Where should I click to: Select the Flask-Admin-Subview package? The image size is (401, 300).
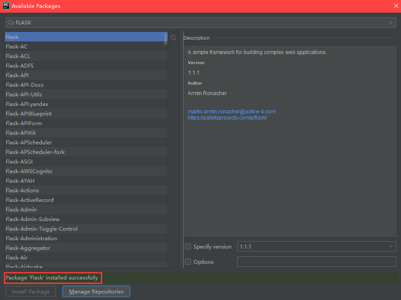(x=86, y=219)
